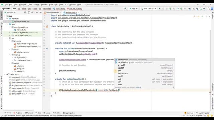Screen dimensions: 214x120
Task: Open the Pixel 3 API 27 device dropdown
Action: (x=148, y=9)
